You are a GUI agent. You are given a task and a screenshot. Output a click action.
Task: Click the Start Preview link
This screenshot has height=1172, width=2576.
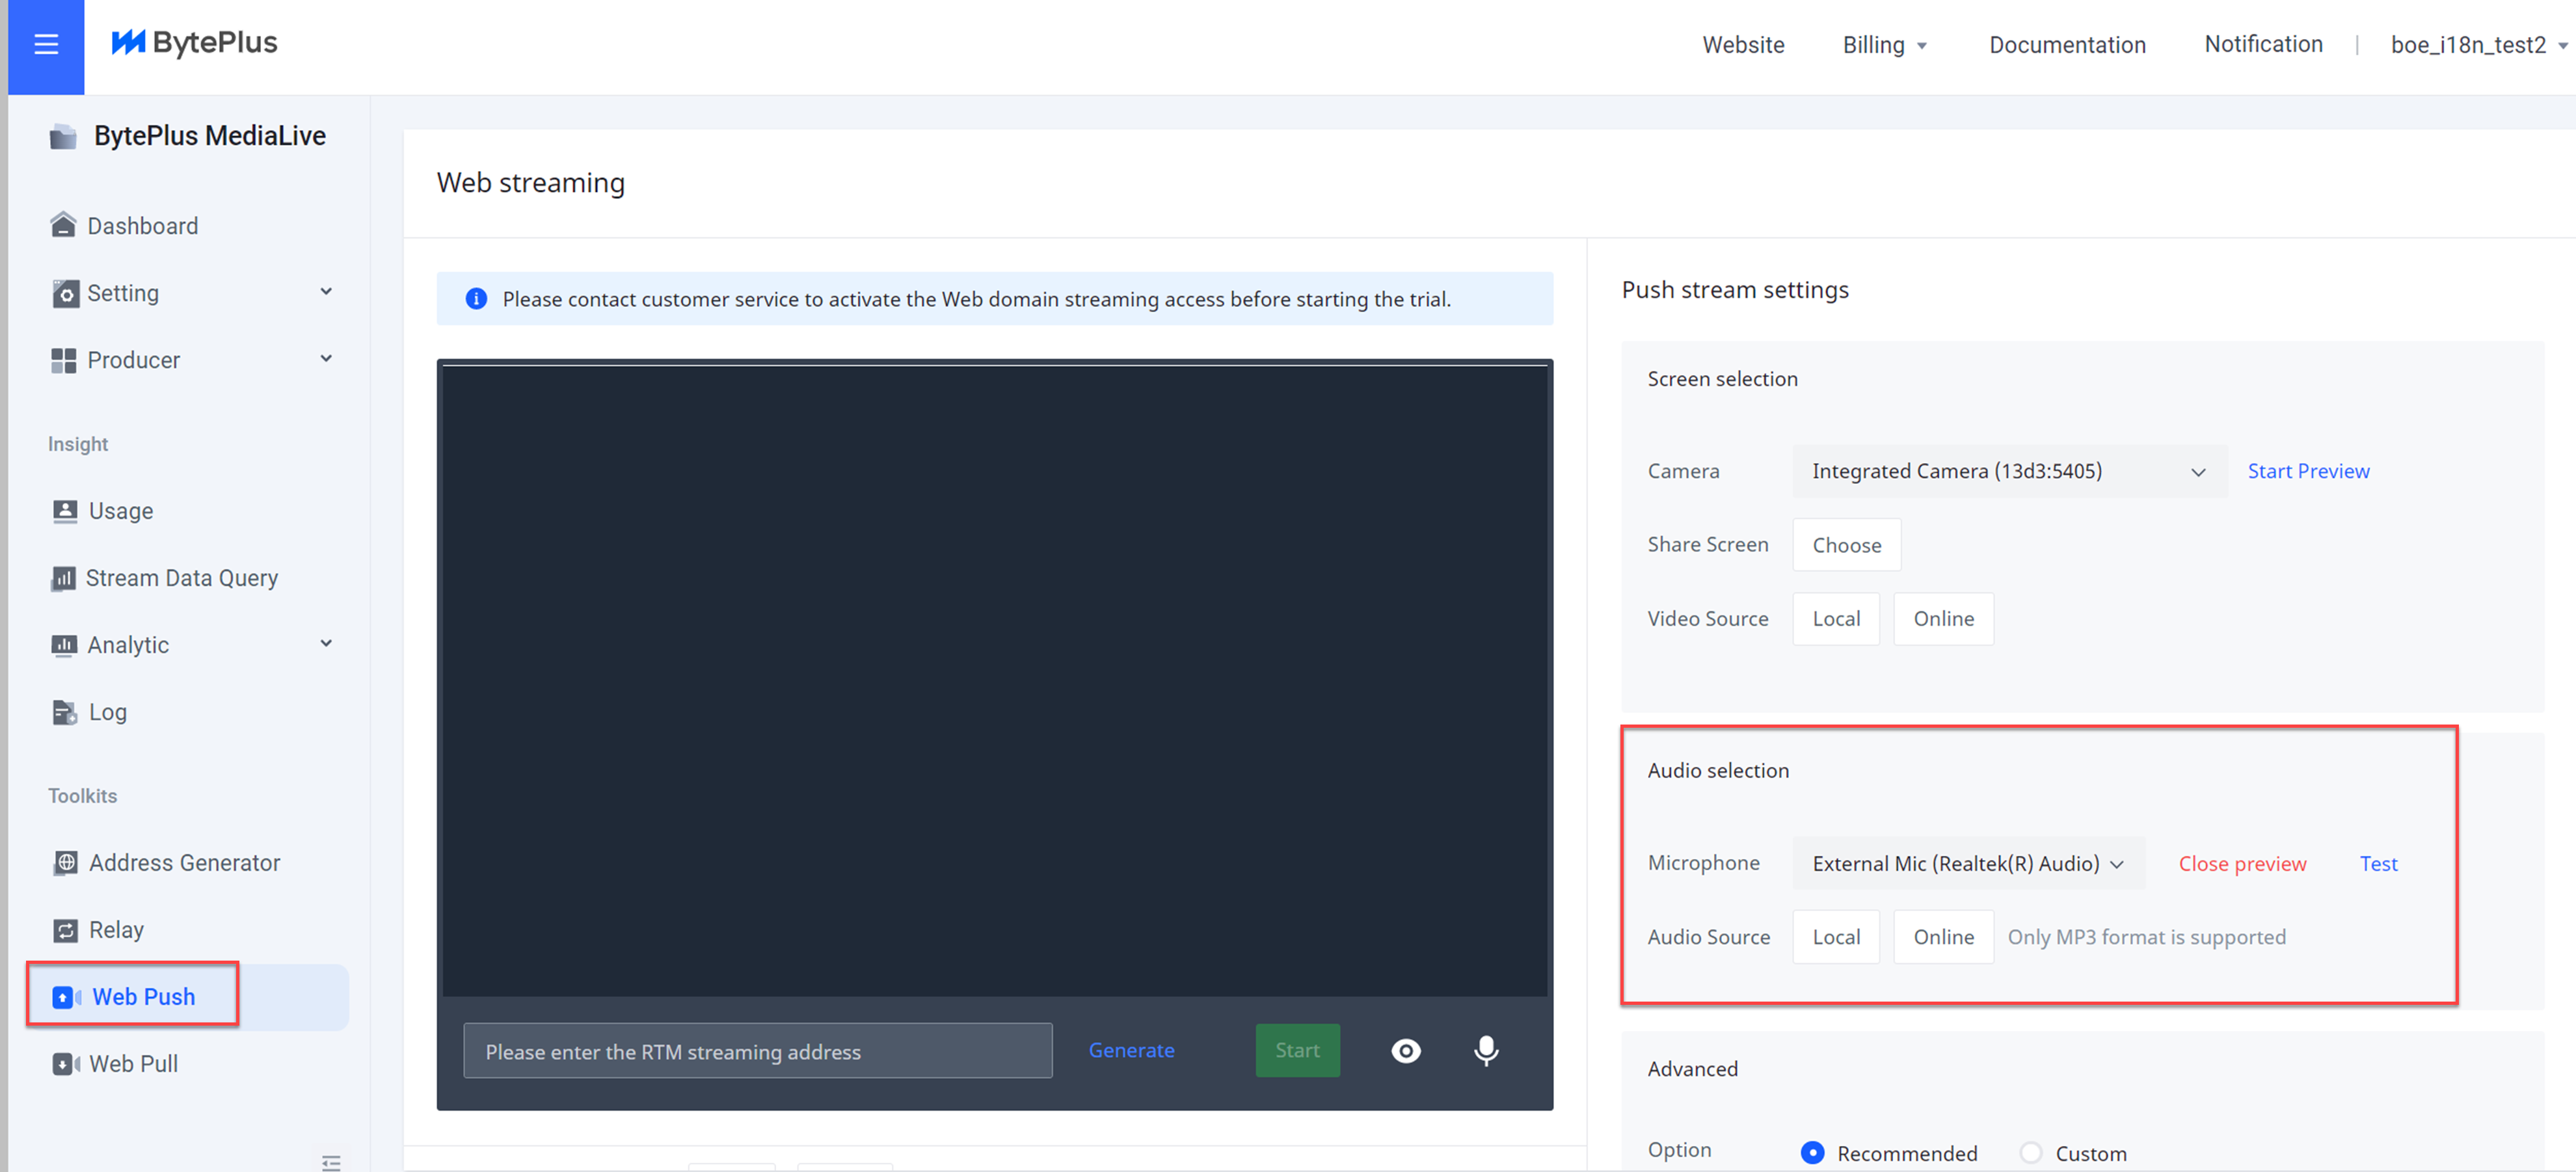click(2308, 471)
